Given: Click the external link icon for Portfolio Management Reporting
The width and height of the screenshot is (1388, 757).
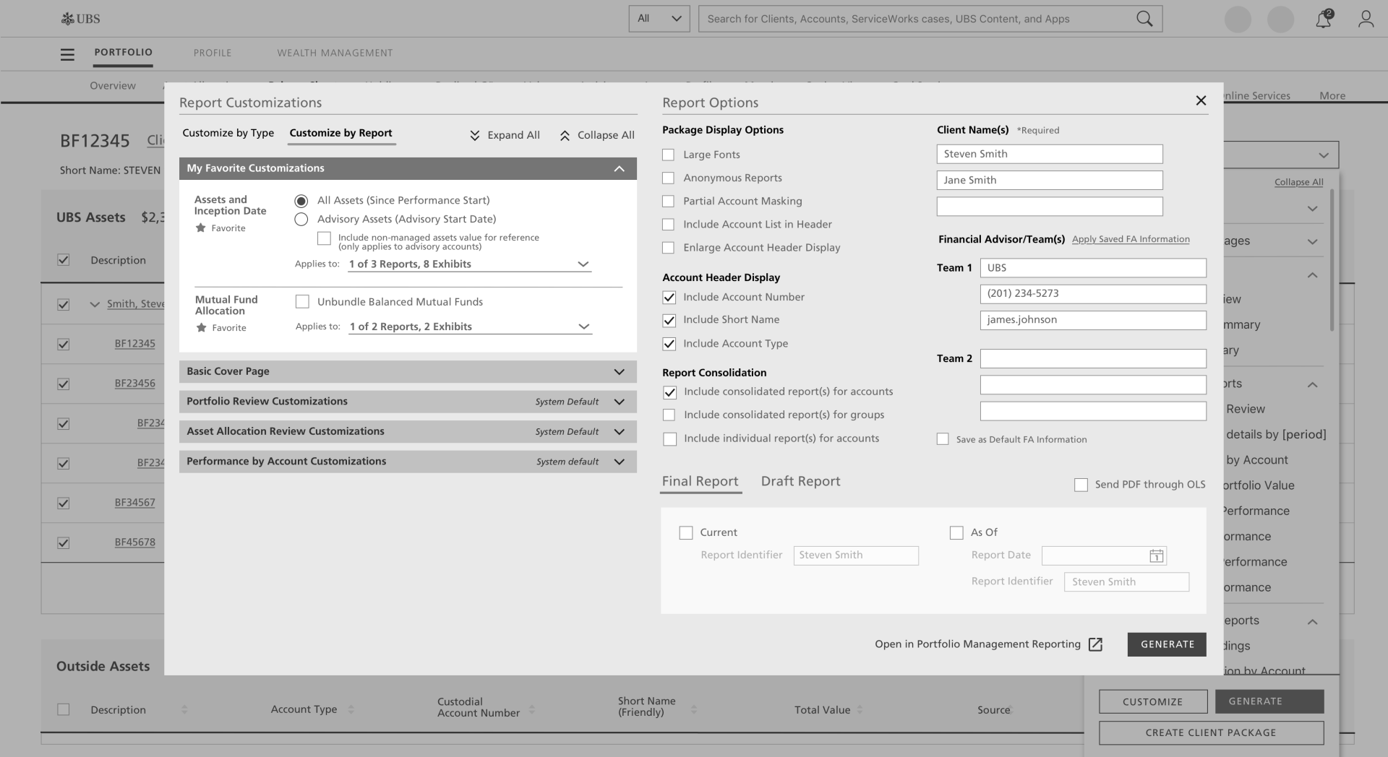Looking at the screenshot, I should coord(1095,644).
